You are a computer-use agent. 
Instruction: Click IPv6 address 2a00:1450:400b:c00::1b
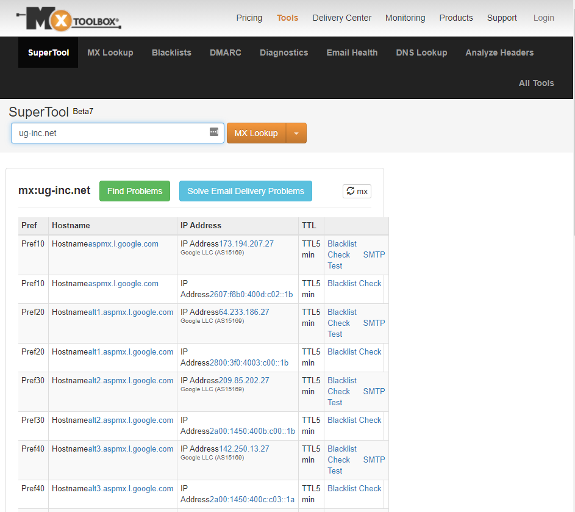(252, 431)
